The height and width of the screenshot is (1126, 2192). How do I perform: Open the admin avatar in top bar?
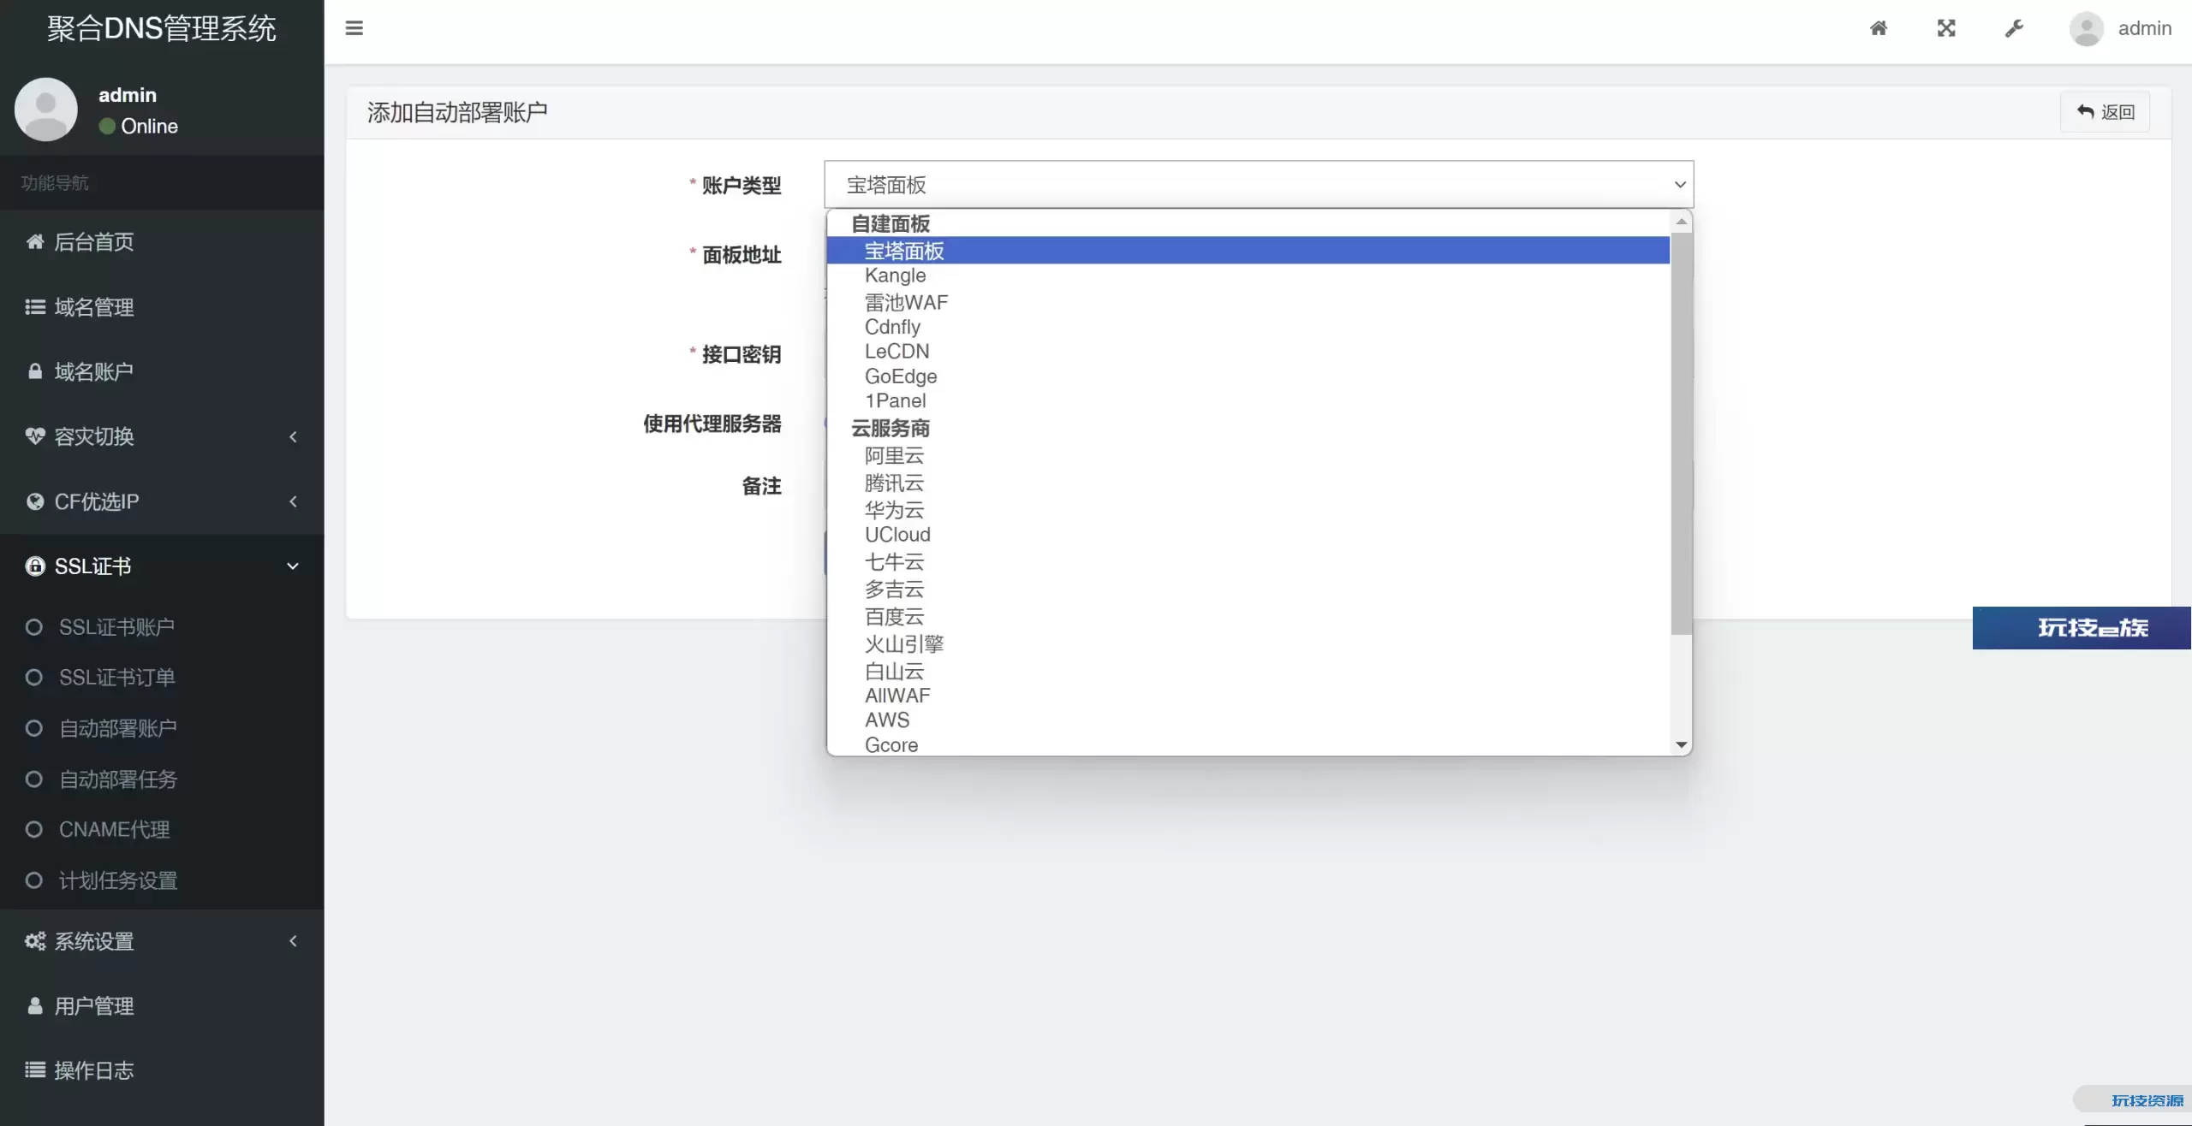tap(2087, 28)
